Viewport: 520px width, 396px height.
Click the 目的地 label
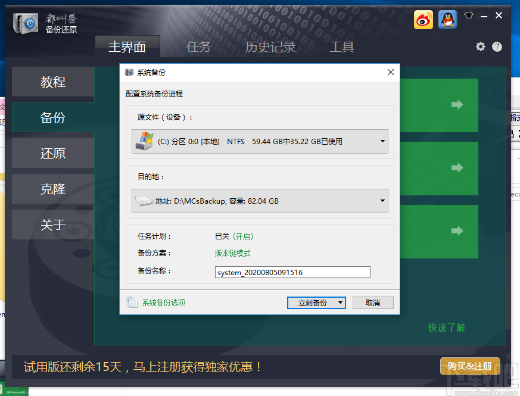[151, 177]
